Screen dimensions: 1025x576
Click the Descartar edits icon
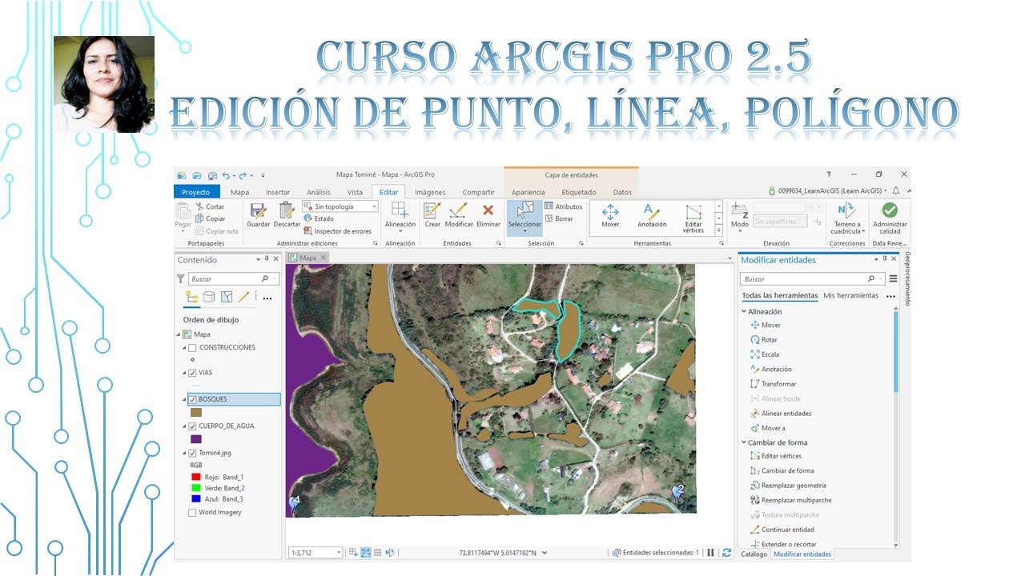coord(287,210)
